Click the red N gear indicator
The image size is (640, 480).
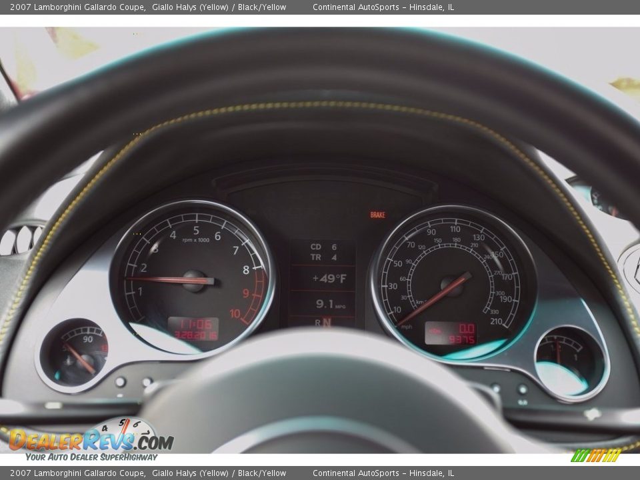tap(326, 323)
